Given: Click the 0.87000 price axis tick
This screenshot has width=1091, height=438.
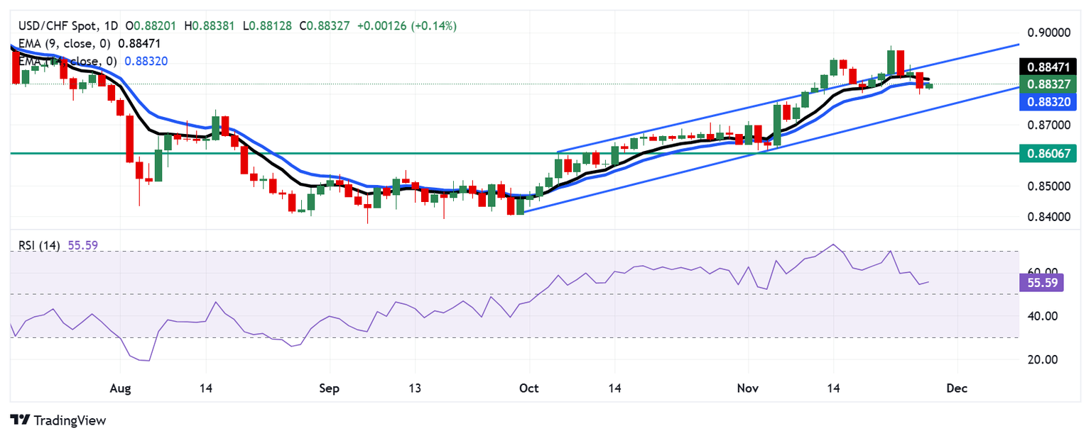Looking at the screenshot, I should coord(1049,125).
